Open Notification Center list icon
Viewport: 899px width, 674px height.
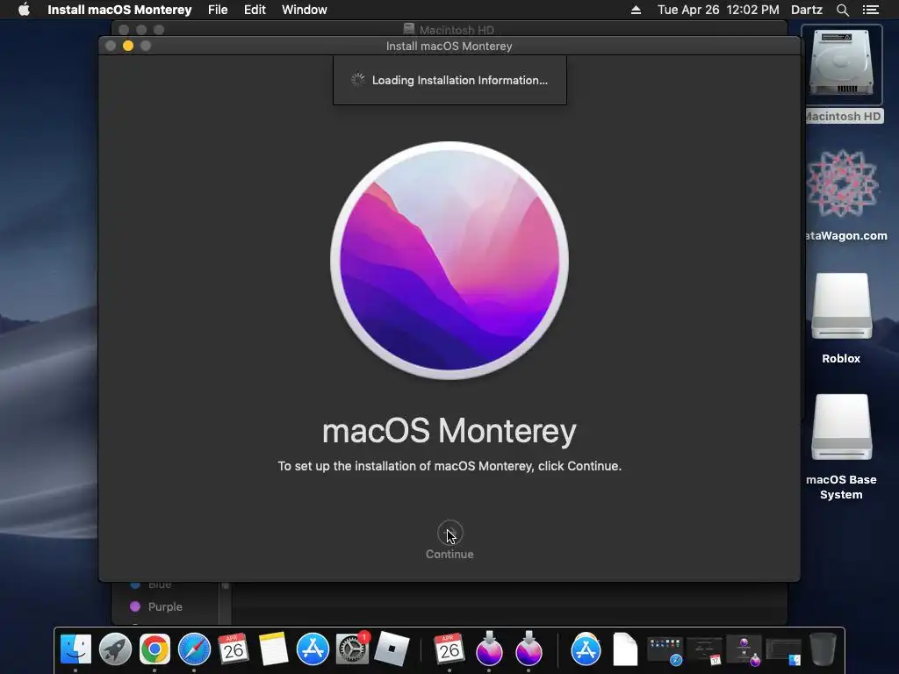[870, 10]
